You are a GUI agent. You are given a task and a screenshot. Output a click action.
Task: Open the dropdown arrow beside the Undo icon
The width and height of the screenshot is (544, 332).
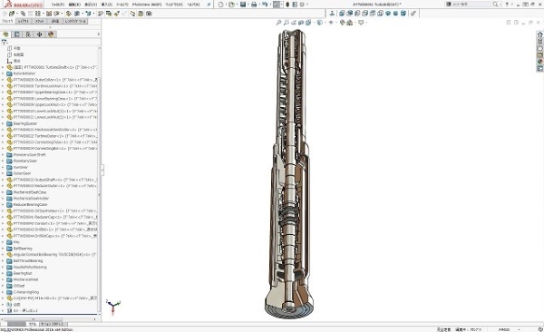point(270,5)
